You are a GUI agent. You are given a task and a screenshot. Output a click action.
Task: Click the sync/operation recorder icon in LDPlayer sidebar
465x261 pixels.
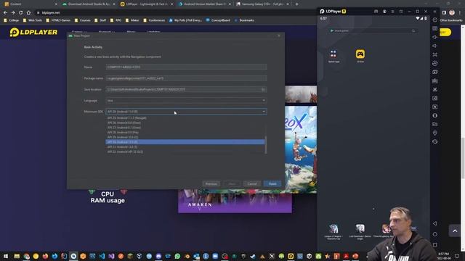(x=434, y=63)
